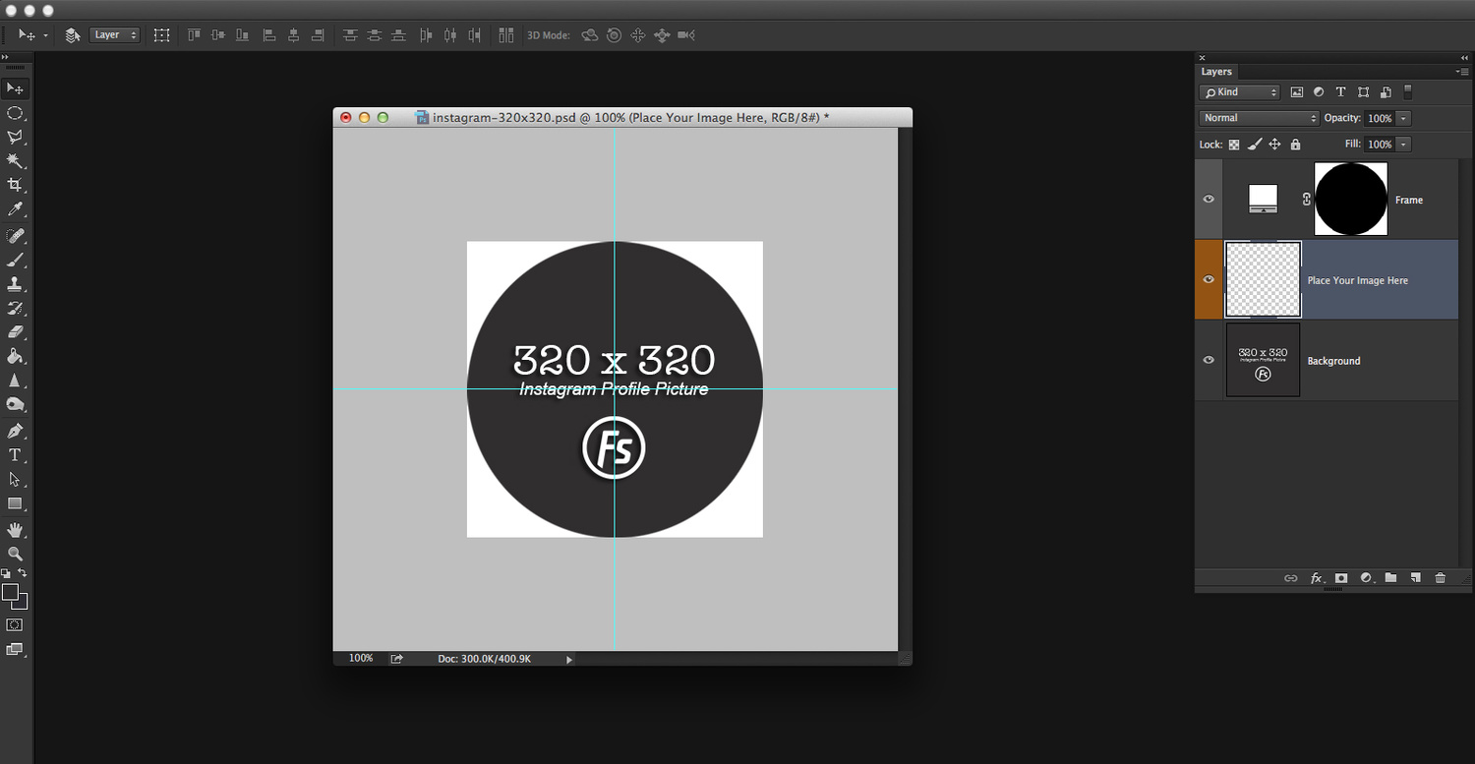Expand the Kind filter dropdown
The height and width of the screenshot is (764, 1475).
pos(1240,92)
